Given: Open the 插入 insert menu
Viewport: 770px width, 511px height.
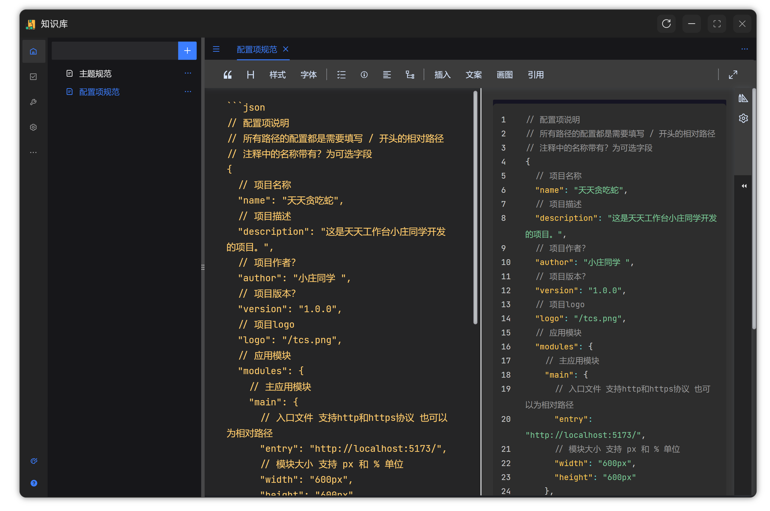Looking at the screenshot, I should [x=442, y=75].
